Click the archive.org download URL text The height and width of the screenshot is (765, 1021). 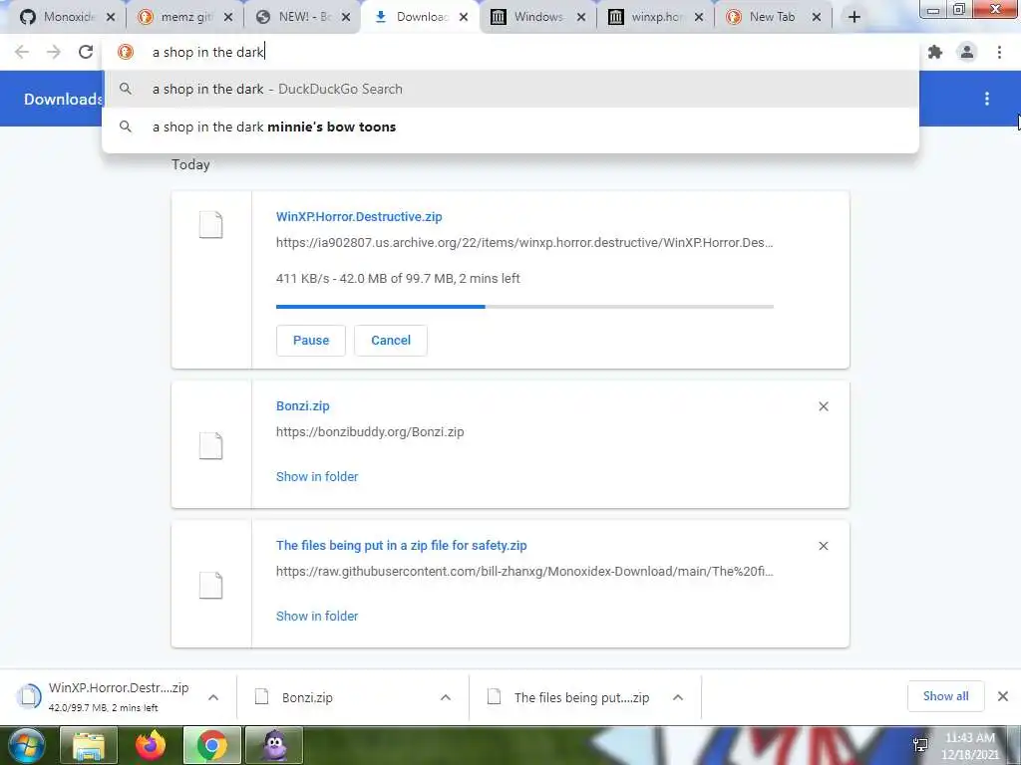pos(524,243)
